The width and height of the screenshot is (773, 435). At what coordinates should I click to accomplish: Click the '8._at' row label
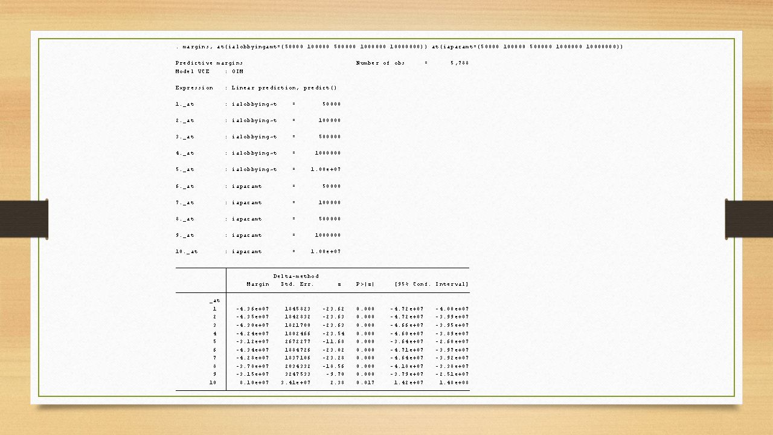(x=185, y=219)
